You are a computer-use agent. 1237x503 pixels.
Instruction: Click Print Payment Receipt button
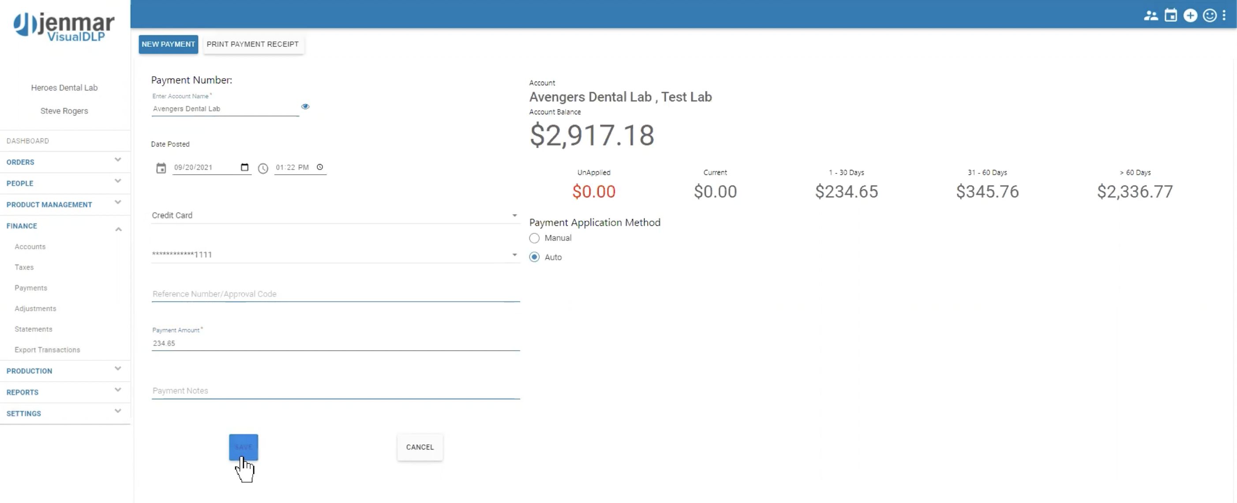[253, 44]
